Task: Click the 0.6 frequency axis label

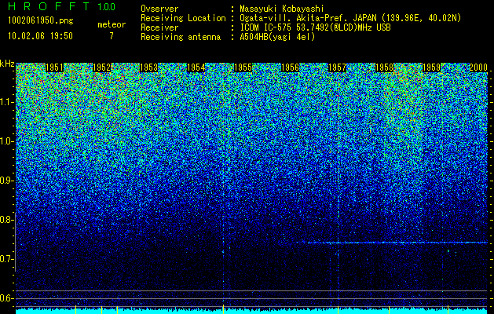Action: [5, 298]
